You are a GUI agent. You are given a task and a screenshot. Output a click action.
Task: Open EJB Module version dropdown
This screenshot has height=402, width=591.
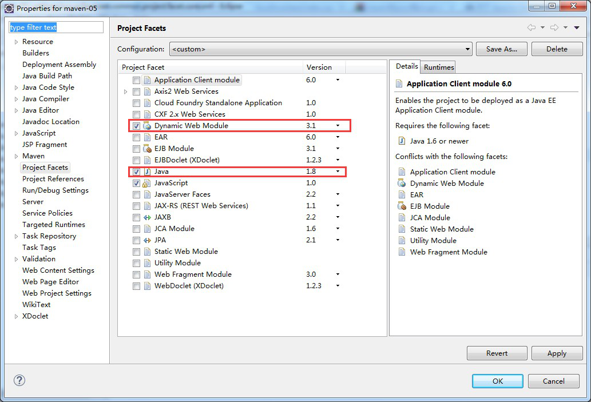[338, 149]
